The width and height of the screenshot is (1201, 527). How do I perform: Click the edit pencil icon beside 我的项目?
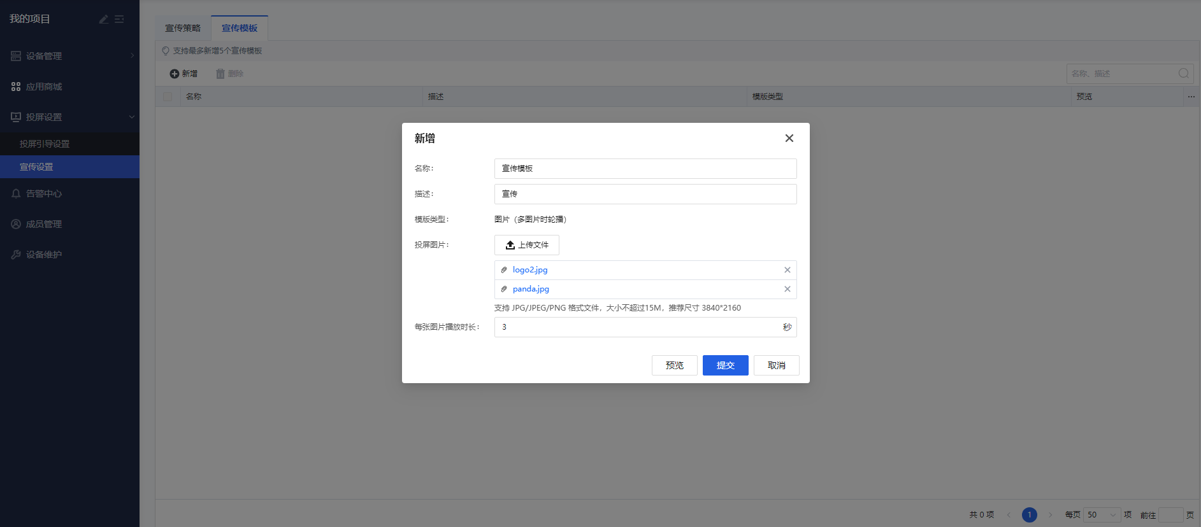pyautogui.click(x=104, y=19)
